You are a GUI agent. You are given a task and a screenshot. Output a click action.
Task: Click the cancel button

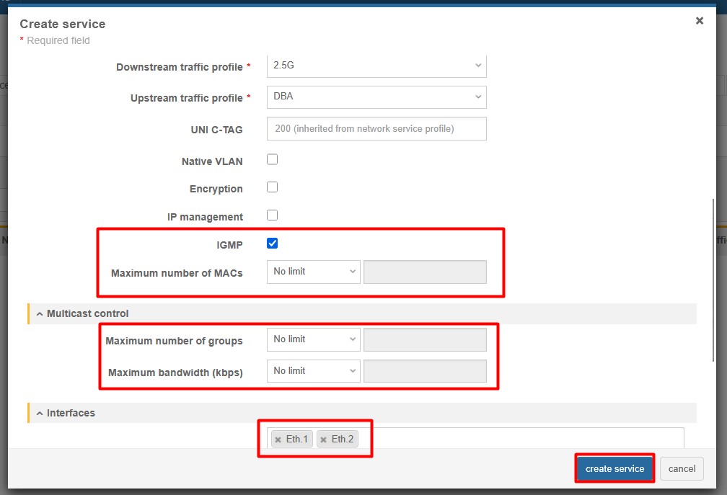pyautogui.click(x=682, y=468)
